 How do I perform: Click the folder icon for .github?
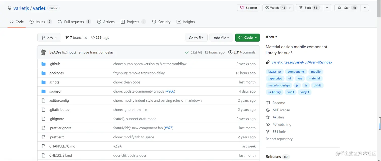[43, 64]
